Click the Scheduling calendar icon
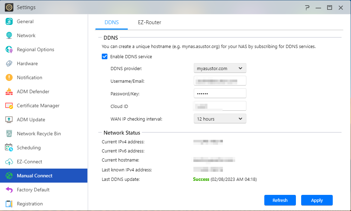351x211 pixels. click(9, 148)
